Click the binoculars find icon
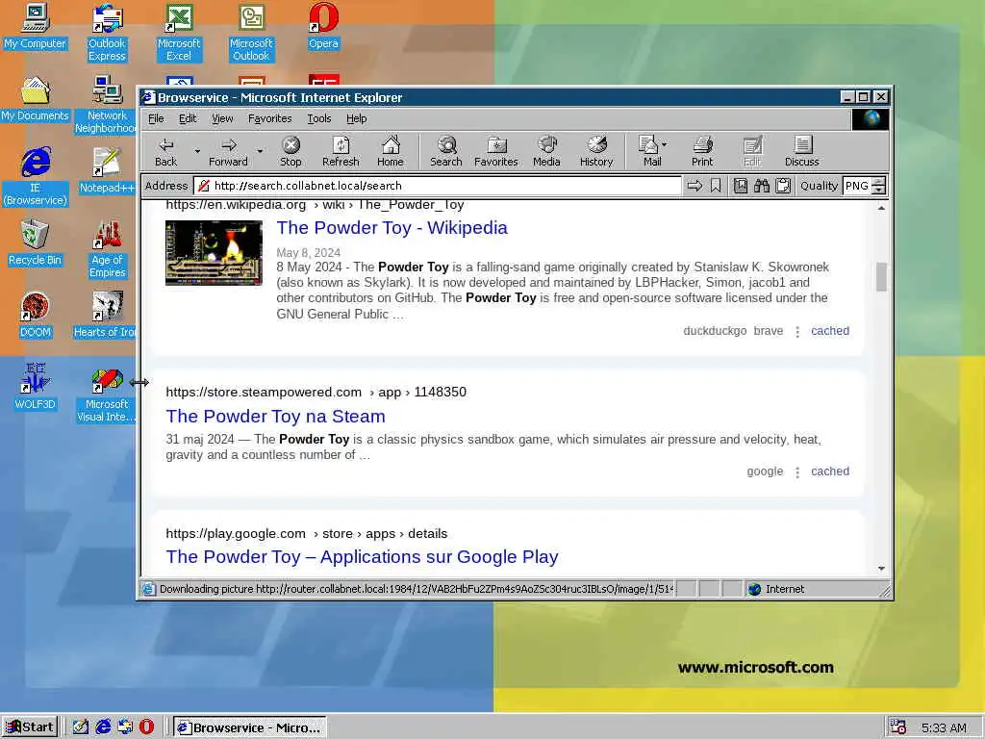Screen dimensions: 985x739 [x=762, y=186]
